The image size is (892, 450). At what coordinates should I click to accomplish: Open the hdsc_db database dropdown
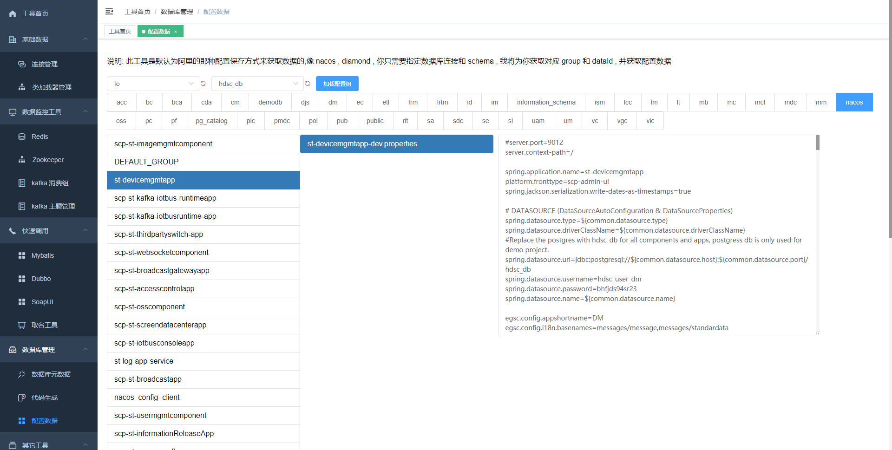click(257, 84)
